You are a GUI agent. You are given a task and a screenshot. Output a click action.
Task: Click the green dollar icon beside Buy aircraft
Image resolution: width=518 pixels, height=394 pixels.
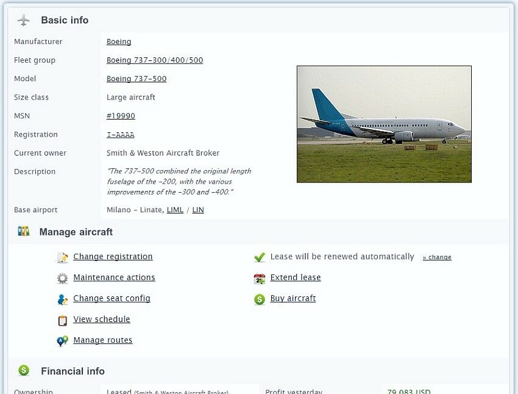click(x=260, y=299)
